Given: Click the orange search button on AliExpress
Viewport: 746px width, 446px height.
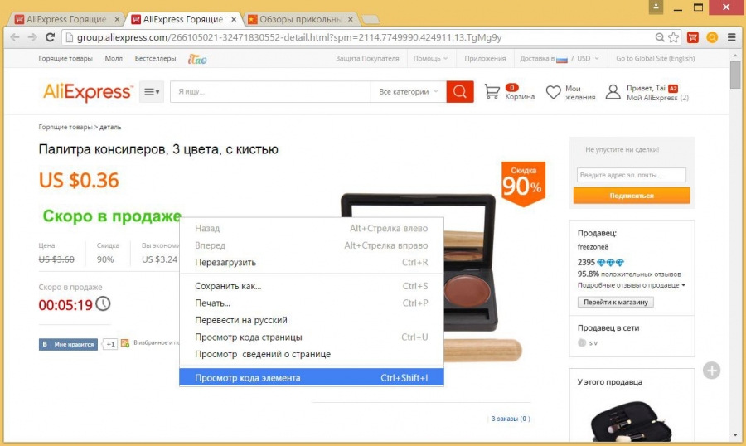Looking at the screenshot, I should [459, 91].
